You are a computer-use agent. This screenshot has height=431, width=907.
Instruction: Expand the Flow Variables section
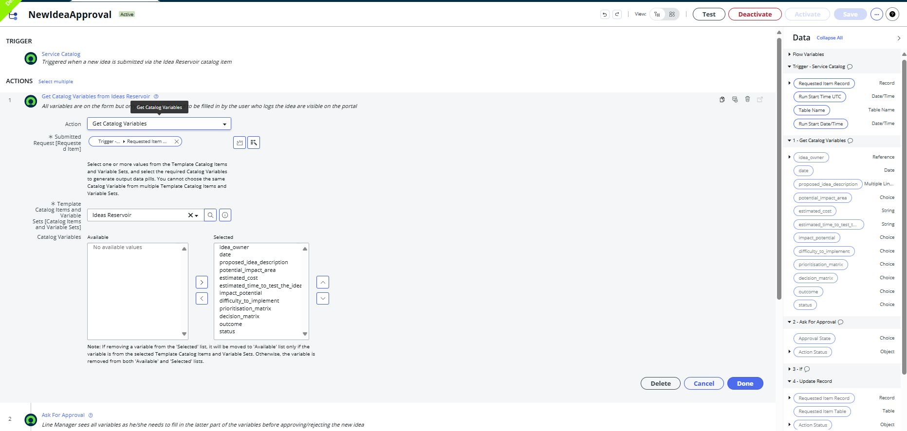coord(789,54)
